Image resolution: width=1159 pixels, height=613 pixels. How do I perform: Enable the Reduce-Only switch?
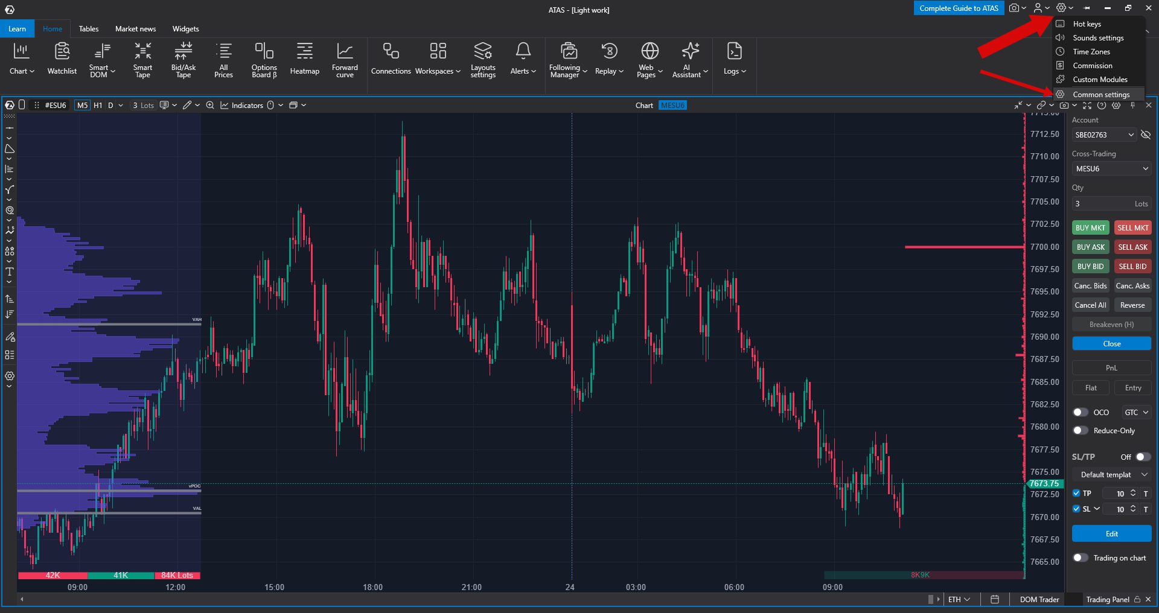coord(1081,431)
